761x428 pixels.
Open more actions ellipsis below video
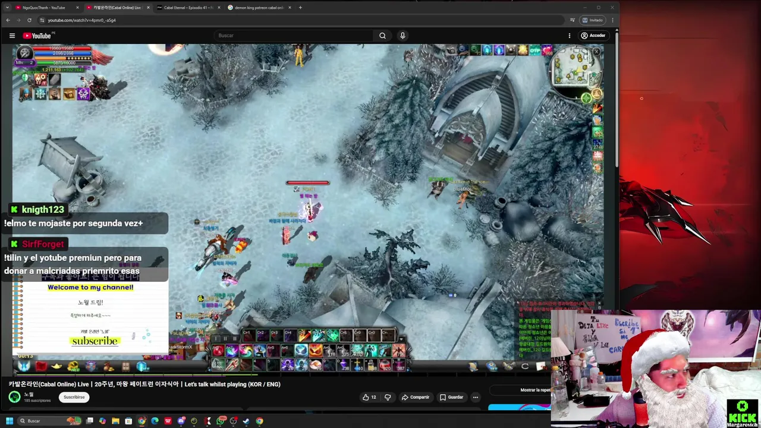(475, 397)
